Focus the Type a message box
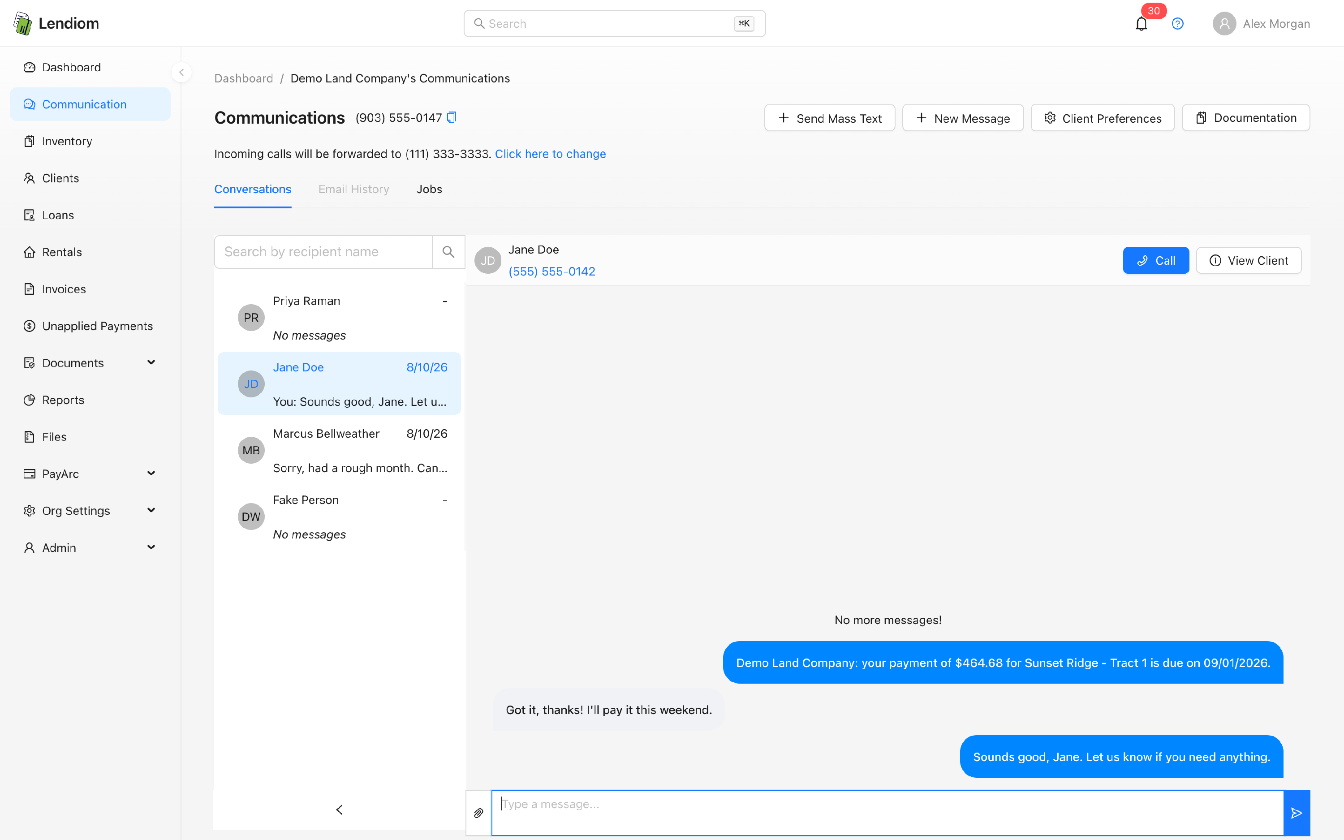Image resolution: width=1344 pixels, height=840 pixels. tap(887, 813)
